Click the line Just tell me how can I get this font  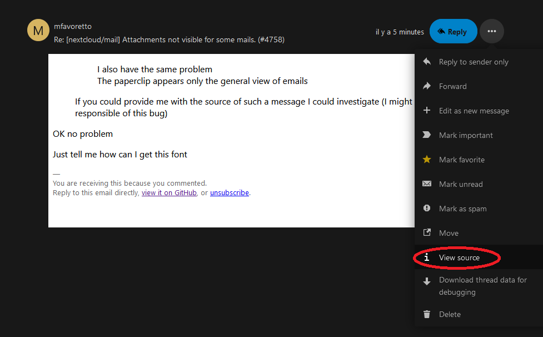pyautogui.click(x=120, y=155)
